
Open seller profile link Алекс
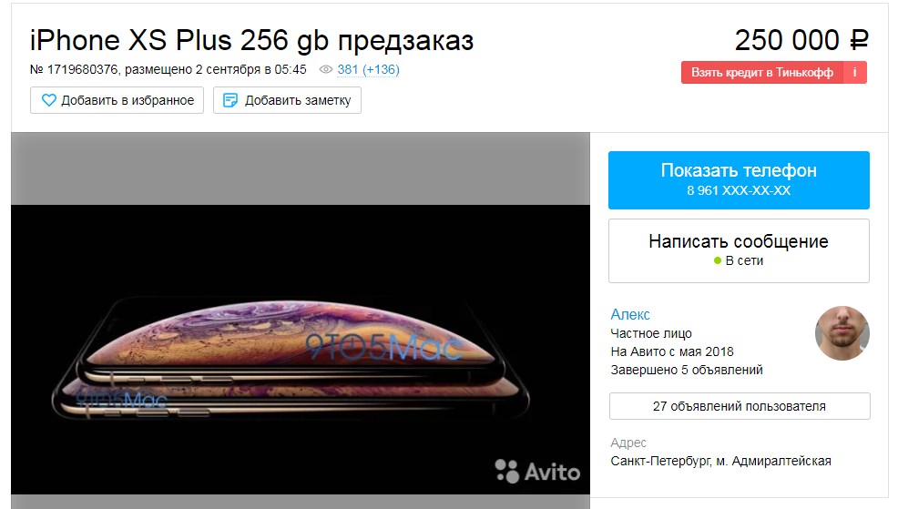630,314
